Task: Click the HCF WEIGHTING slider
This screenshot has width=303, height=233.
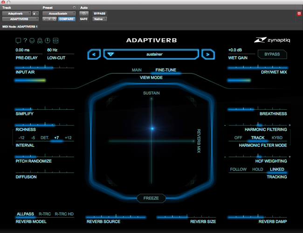Action: (258, 156)
